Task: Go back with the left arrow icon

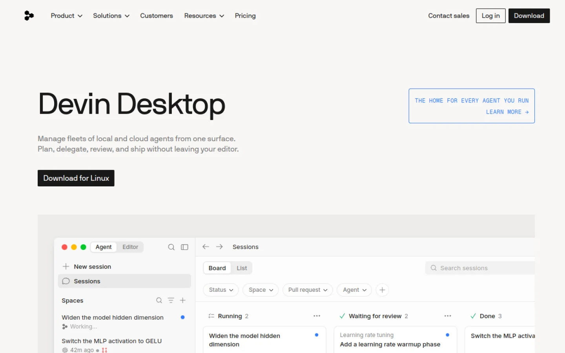Action: (x=206, y=247)
